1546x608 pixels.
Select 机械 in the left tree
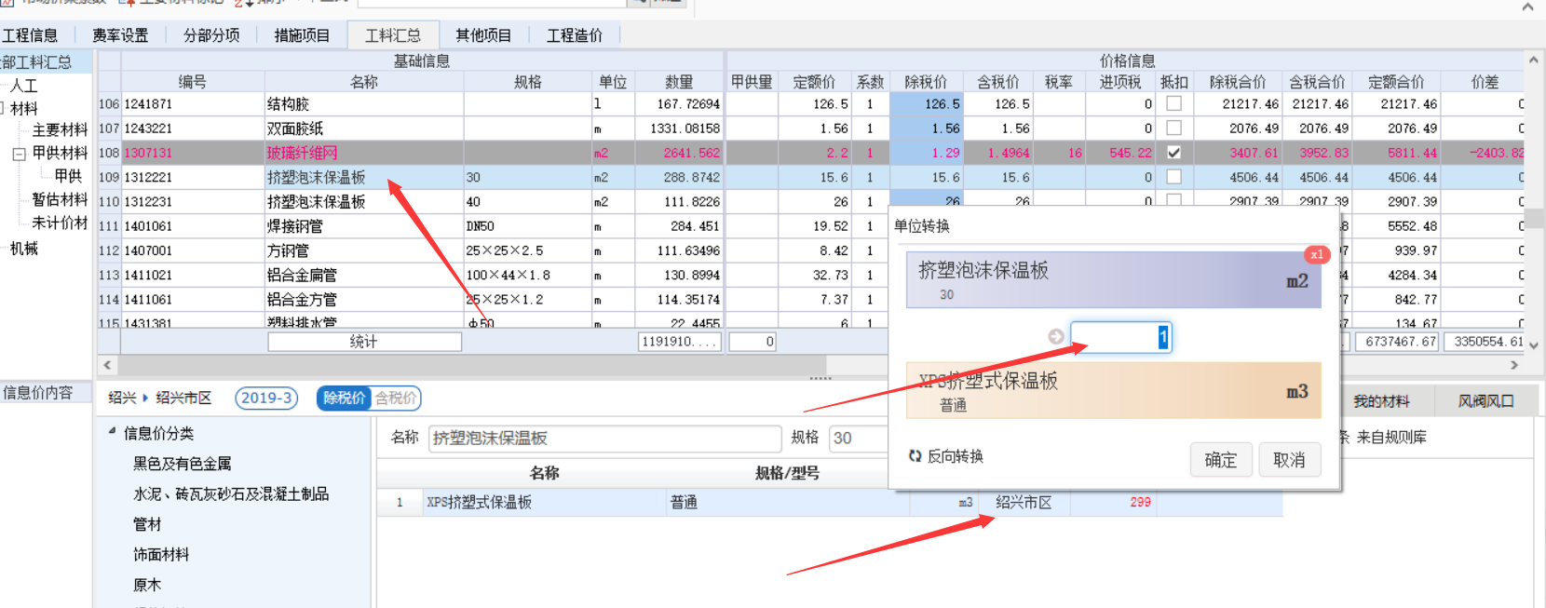(24, 248)
